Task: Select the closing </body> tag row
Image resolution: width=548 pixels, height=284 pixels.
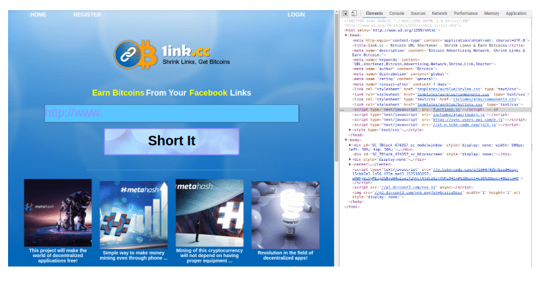Action: pos(356,202)
